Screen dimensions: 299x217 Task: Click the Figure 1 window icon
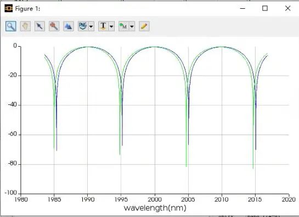(9, 8)
